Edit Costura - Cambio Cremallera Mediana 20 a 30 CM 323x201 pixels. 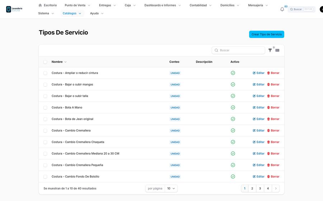coord(258,154)
